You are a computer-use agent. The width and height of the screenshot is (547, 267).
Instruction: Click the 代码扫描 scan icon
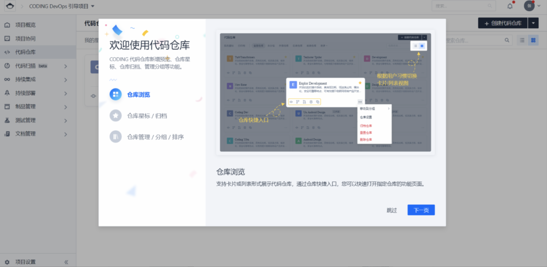pyautogui.click(x=7, y=66)
